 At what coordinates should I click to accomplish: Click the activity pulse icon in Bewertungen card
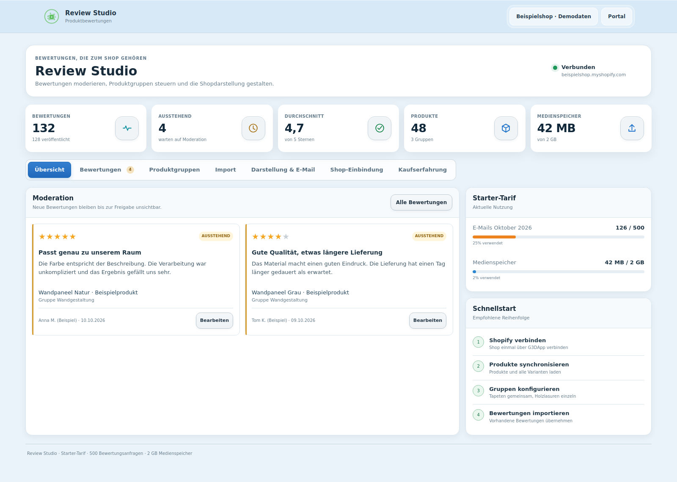(127, 128)
